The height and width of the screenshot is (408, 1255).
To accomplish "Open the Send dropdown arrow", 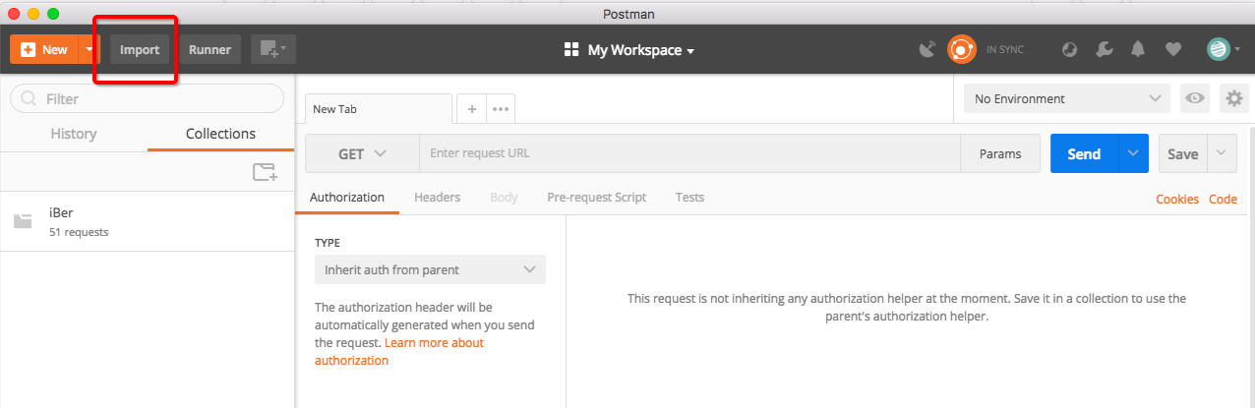I will click(1133, 153).
